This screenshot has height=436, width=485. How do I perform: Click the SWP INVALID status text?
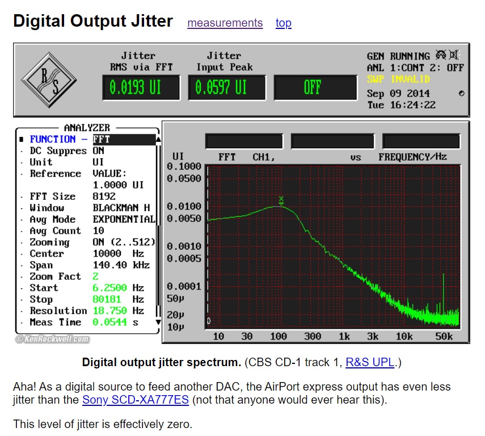tap(398, 79)
